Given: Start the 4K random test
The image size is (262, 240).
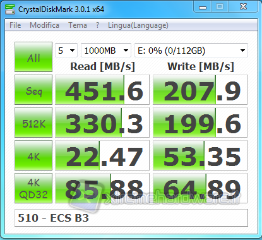Looking at the screenshot, I should click(x=33, y=155).
